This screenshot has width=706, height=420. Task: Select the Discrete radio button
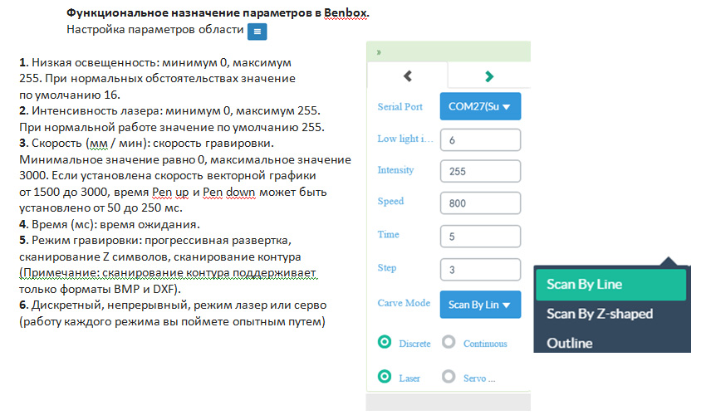pyautogui.click(x=385, y=342)
